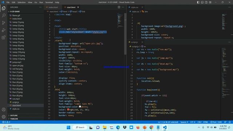
Task: Show hidden system tray icons
Action: [x=199, y=127]
